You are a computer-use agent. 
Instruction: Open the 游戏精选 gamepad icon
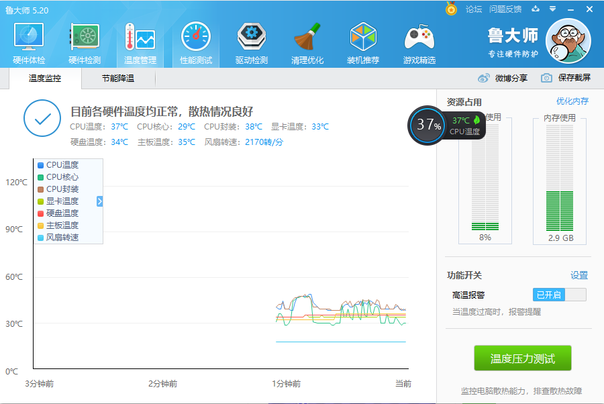point(419,38)
